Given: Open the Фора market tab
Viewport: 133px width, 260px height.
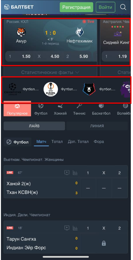Looking at the screenshot, I should click(x=99, y=142).
